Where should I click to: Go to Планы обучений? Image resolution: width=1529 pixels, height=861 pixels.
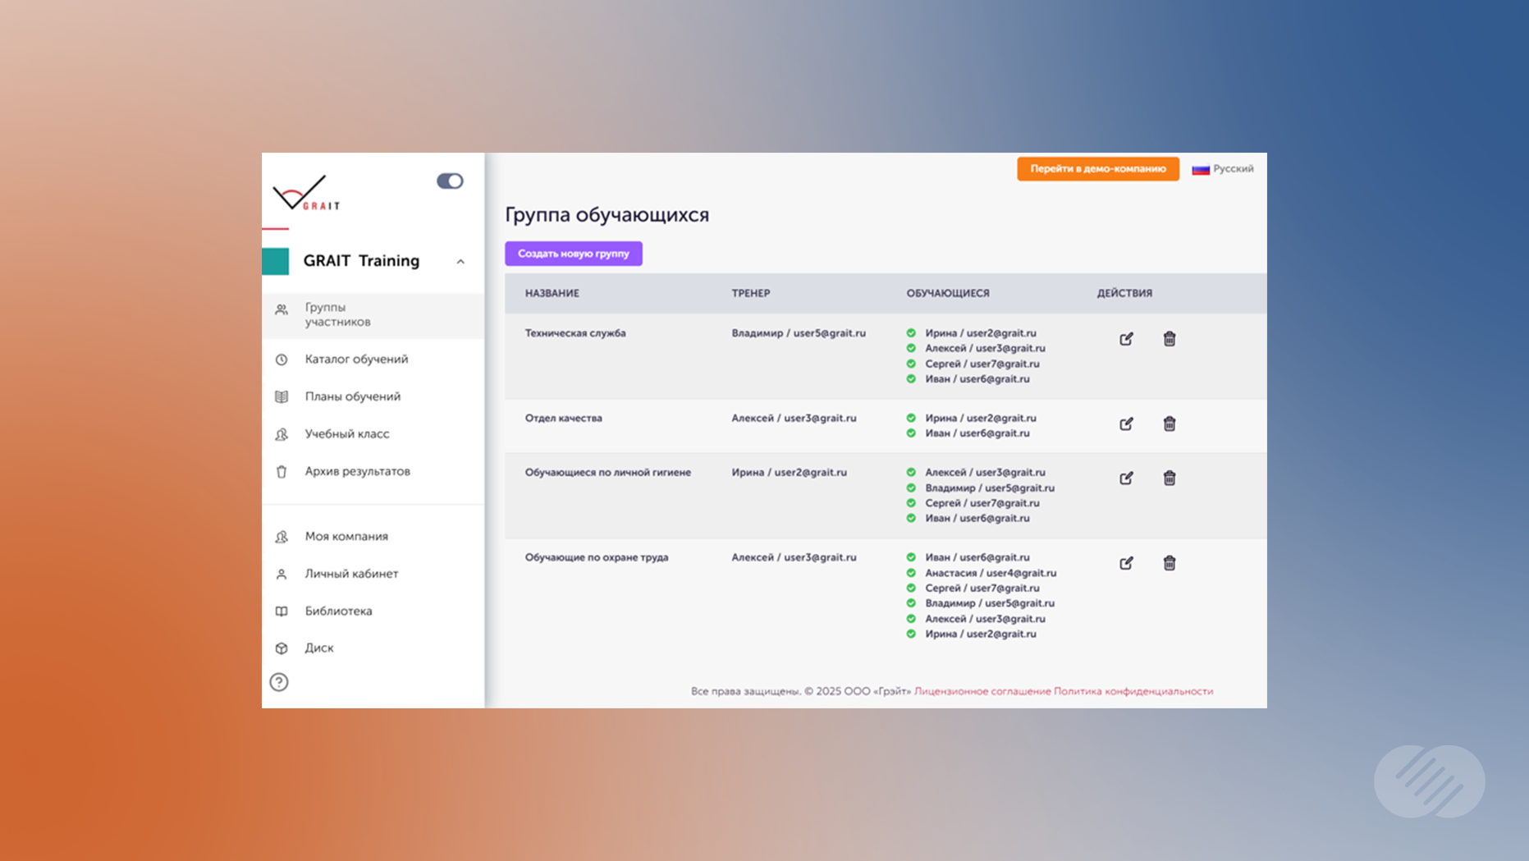point(352,396)
